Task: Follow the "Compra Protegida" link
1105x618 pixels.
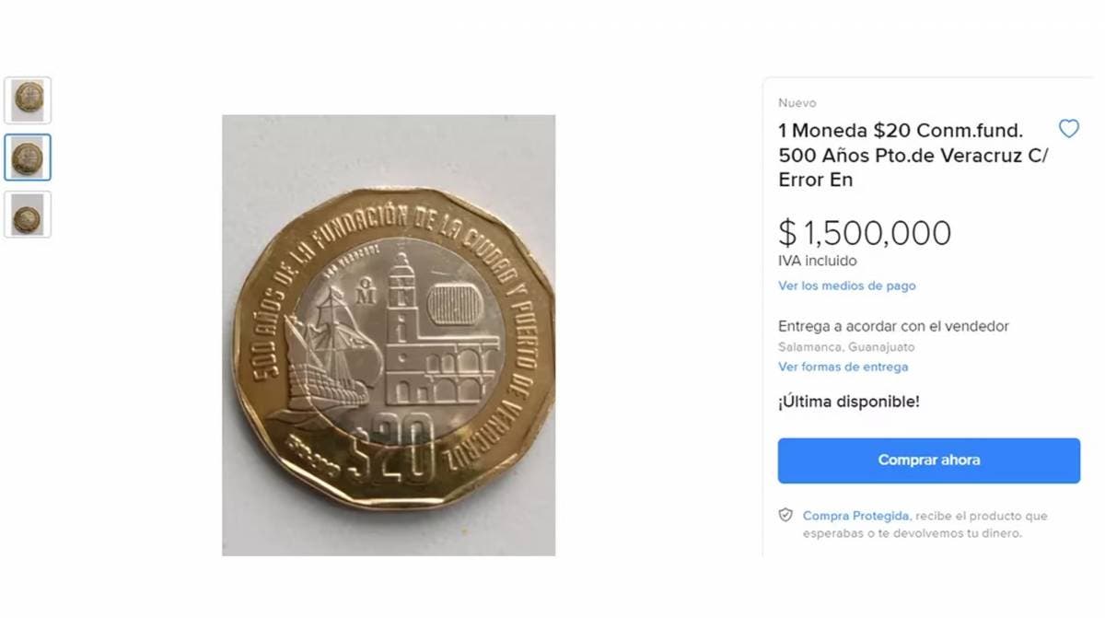Action: click(x=855, y=516)
